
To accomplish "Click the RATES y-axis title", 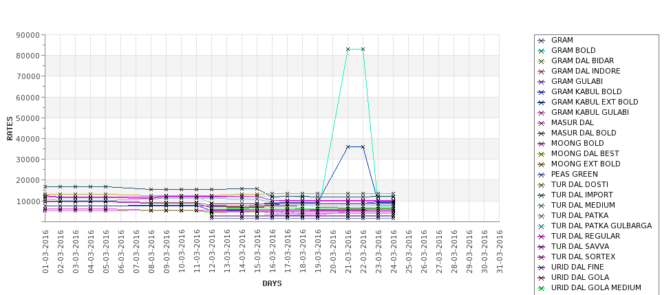I will pos(10,129).
